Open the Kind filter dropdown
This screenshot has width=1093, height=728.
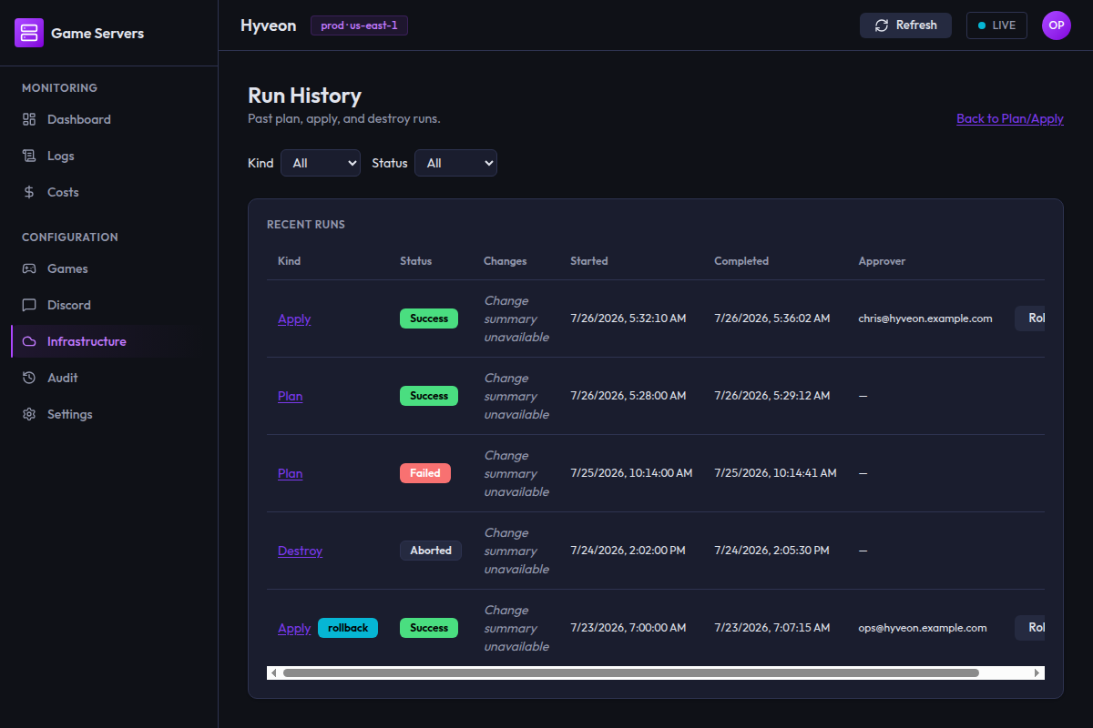click(321, 163)
